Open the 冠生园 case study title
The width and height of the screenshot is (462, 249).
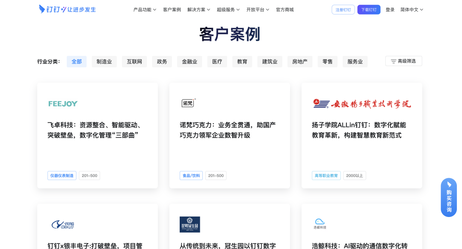click(x=228, y=246)
